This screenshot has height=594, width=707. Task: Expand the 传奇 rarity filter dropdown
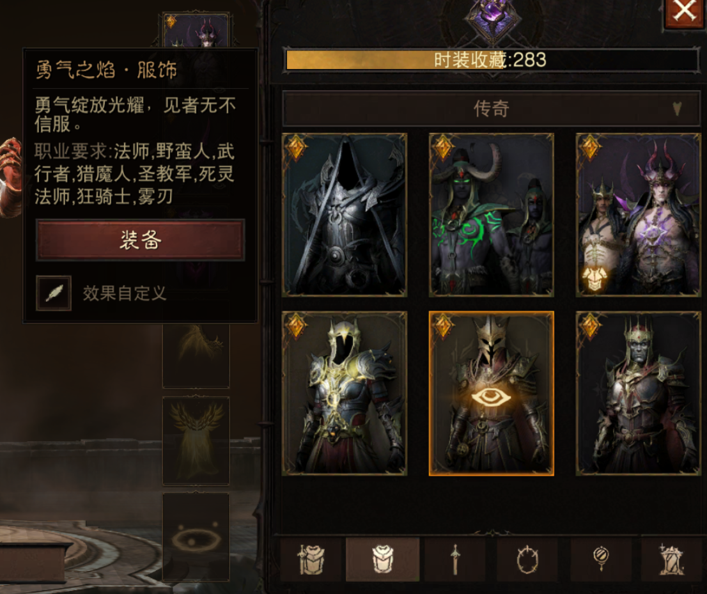point(491,109)
